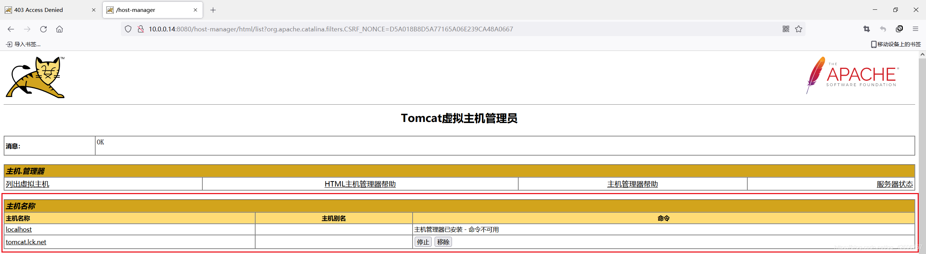Restore down the browser window
The height and width of the screenshot is (254, 926).
(896, 10)
